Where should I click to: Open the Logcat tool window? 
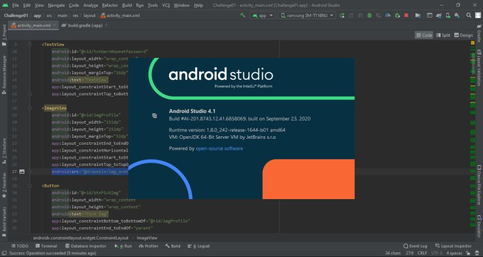[x=199, y=246]
